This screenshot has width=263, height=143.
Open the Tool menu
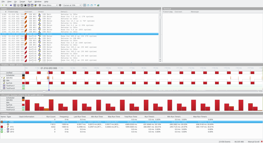(30, 1)
